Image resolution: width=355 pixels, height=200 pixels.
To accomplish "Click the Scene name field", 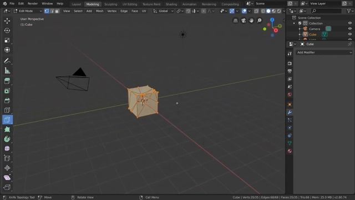I will pyautogui.click(x=270, y=4).
